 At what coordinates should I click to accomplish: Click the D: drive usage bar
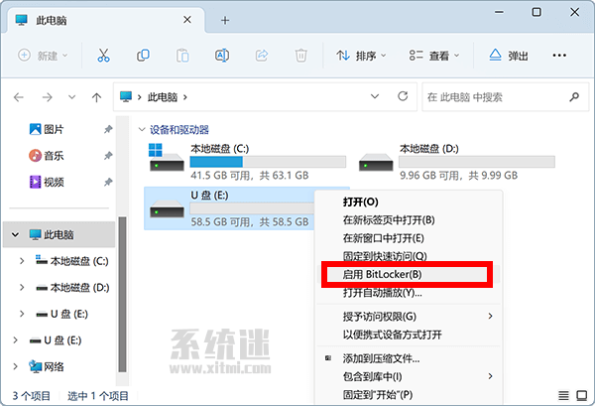[x=477, y=162]
